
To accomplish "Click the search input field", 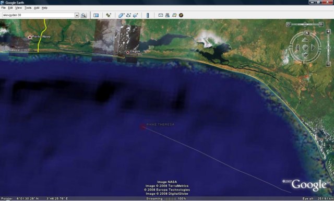I will 38,15.
